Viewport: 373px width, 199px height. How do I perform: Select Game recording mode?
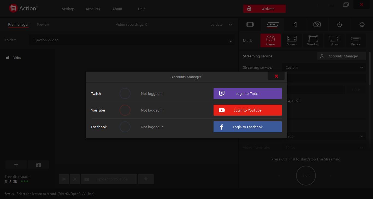[x=270, y=40]
